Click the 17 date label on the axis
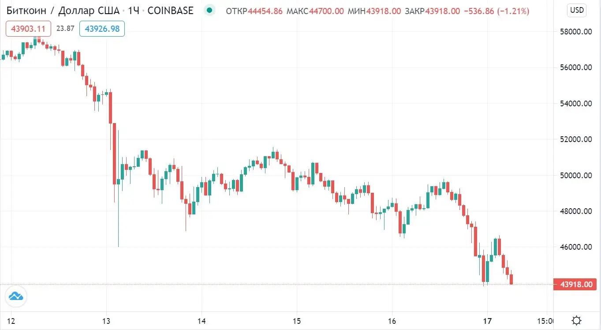Viewport: 601px width, 330px height. pyautogui.click(x=487, y=322)
